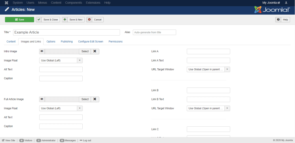Open View Site link in status bar
The height and width of the screenshot is (143, 295).
coord(9,140)
